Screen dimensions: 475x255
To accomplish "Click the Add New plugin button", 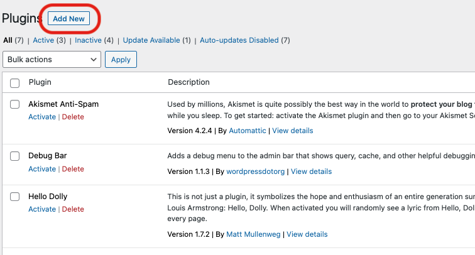I will pyautogui.click(x=68, y=18).
